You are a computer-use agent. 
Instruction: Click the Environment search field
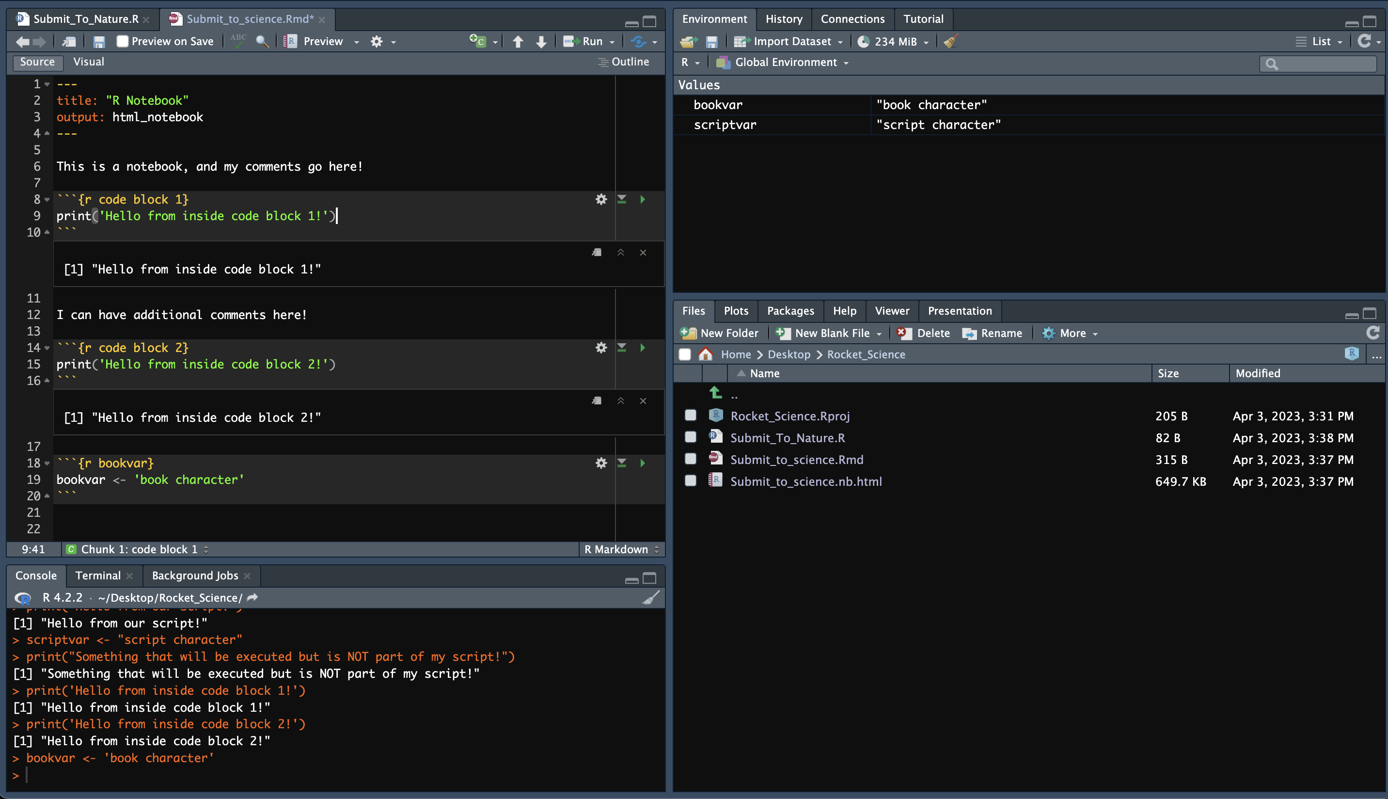[1318, 64]
